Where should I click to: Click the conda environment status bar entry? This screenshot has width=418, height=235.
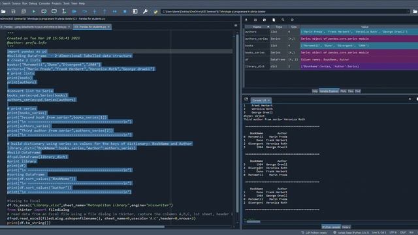[x=351, y=232]
